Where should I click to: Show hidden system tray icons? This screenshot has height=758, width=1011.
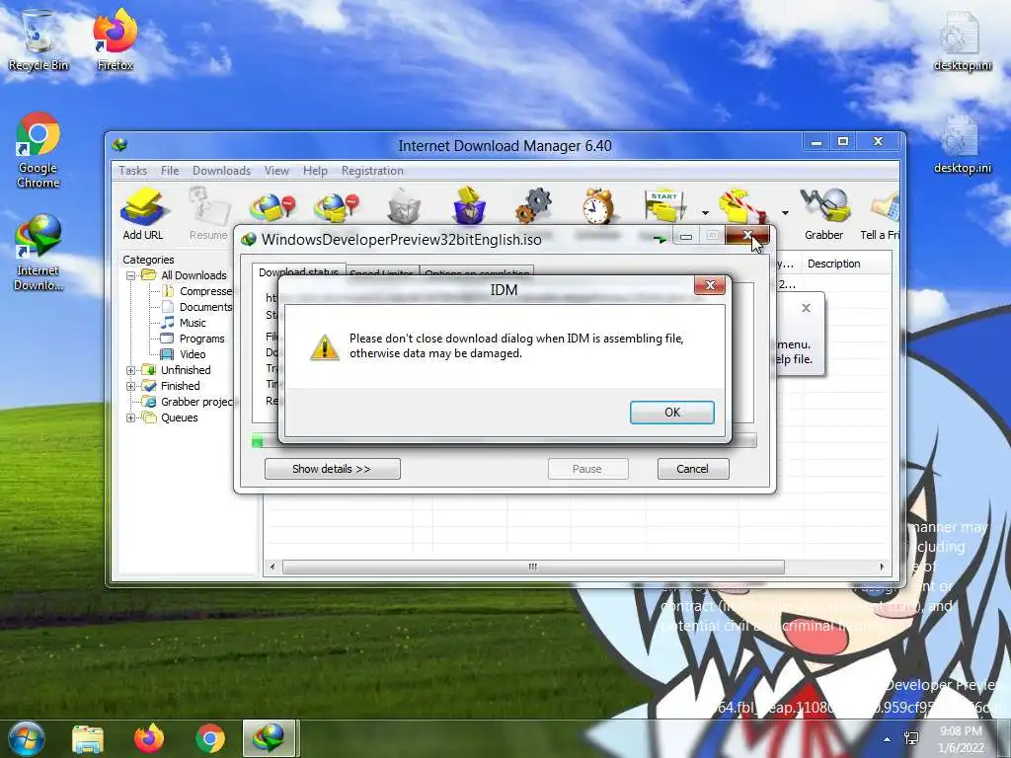888,739
